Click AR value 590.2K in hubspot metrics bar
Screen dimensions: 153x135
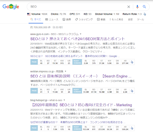coord(125,129)
